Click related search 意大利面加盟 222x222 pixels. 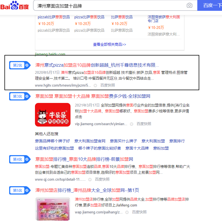(x=153, y=141)
